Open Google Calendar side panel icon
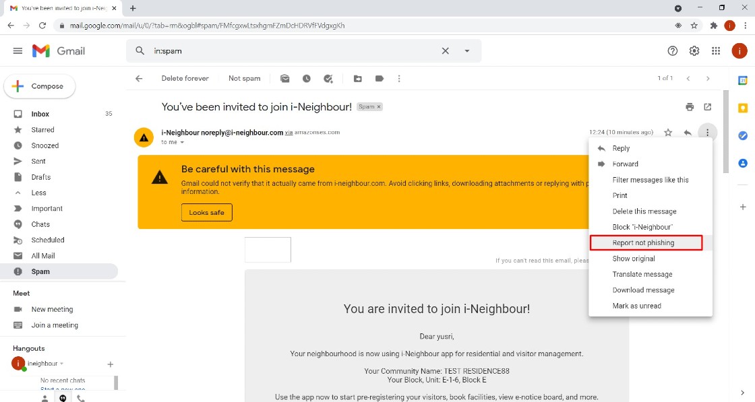 (x=743, y=80)
